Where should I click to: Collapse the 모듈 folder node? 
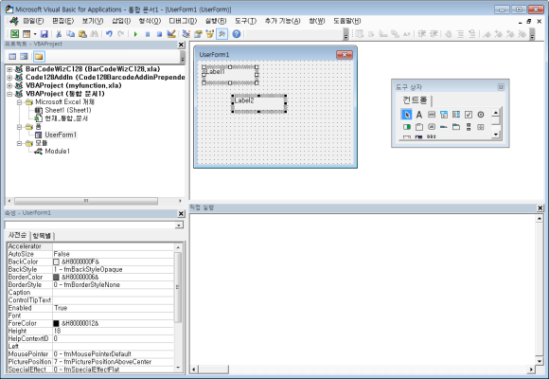pyautogui.click(x=20, y=143)
